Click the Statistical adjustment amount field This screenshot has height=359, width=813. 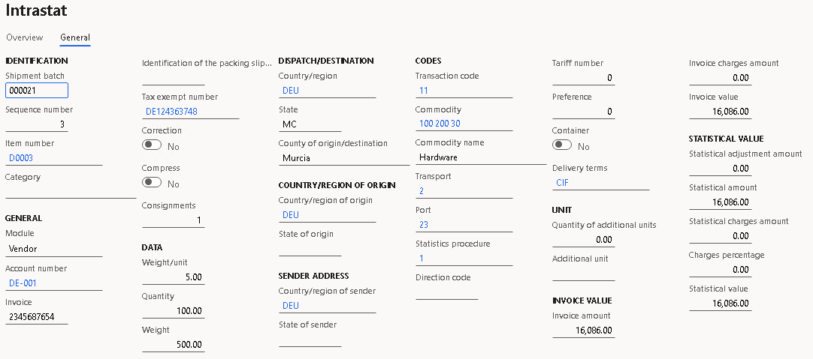click(x=720, y=169)
